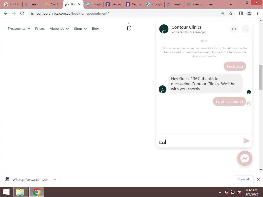This screenshot has height=197, width=263.
Task: Open the Prices page link
Action: click(40, 29)
